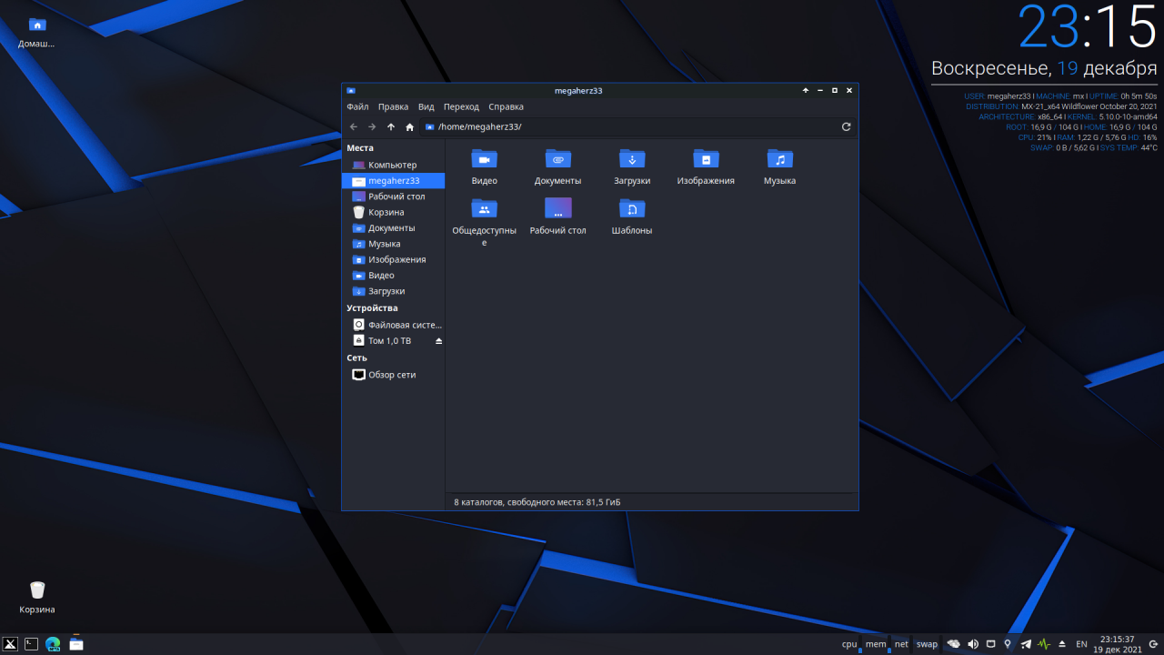Click the Места sidebar heading
The width and height of the screenshot is (1164, 655).
(x=360, y=148)
